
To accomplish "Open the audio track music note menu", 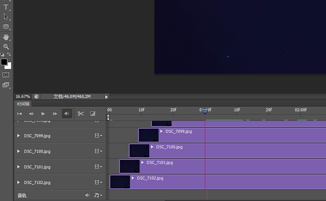I will tap(98, 195).
